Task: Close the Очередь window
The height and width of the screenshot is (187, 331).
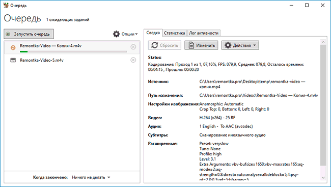Action: [322, 5]
